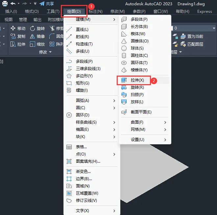Switch to the 管理 ribbon tab
The height and width of the screenshot is (215, 217).
pos(23,19)
